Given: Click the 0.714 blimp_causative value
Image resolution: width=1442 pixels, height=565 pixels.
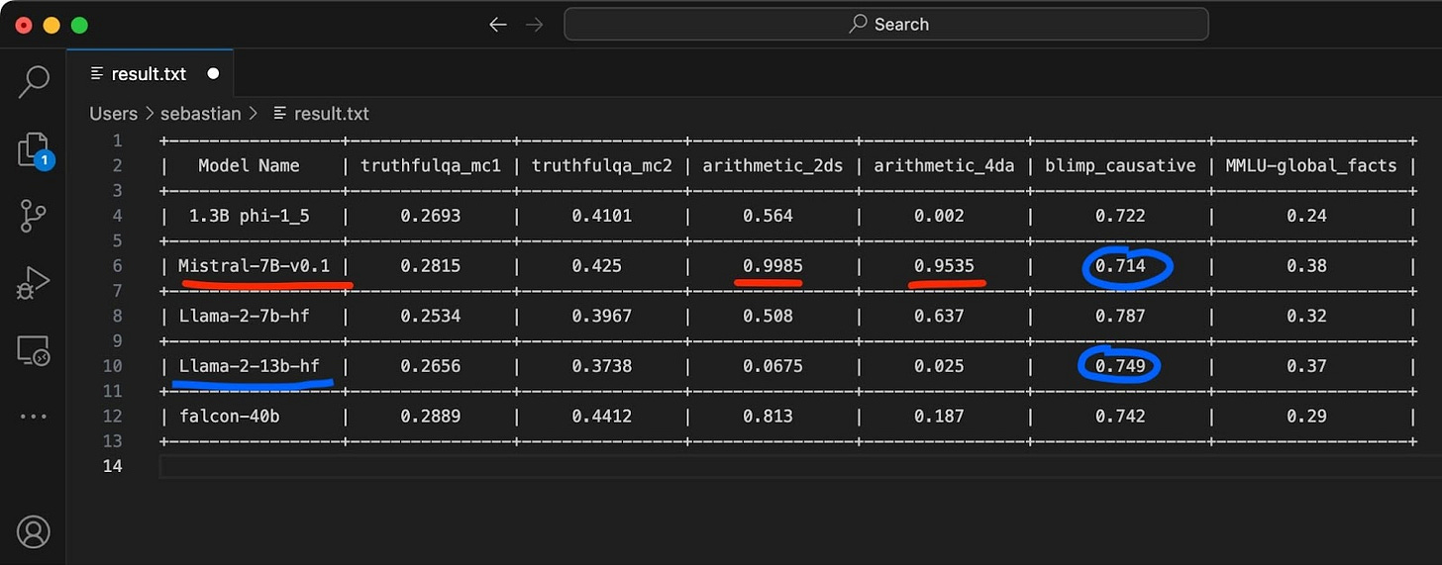Looking at the screenshot, I should pos(1120,265).
